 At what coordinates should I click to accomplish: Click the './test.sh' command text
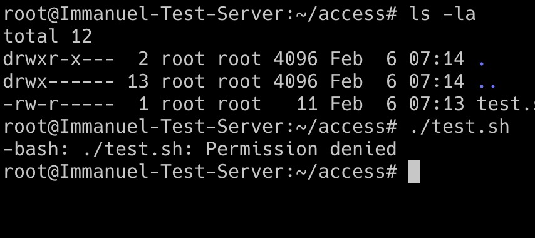459,127
